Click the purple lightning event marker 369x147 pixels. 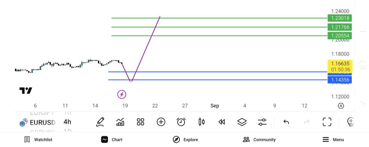click(122, 94)
